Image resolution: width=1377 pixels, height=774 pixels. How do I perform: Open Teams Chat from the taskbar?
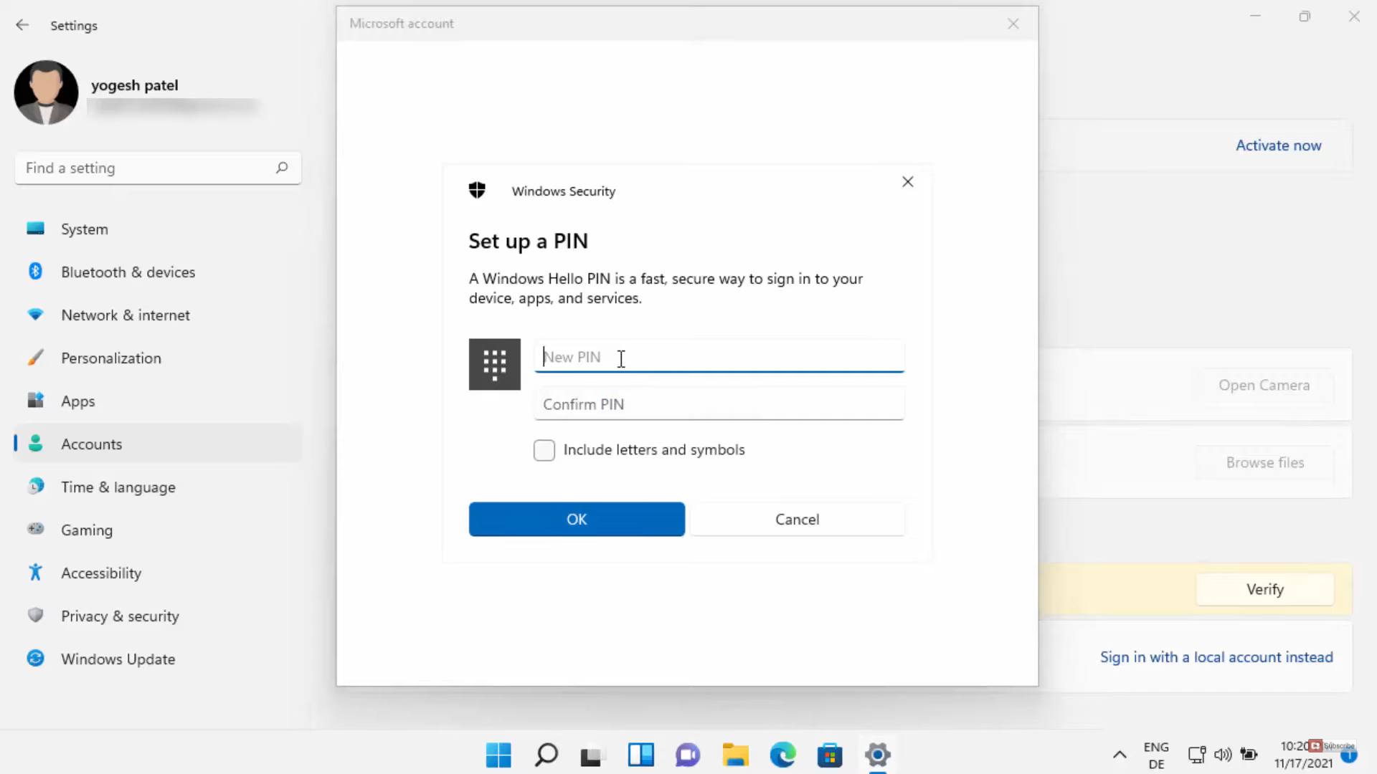pyautogui.click(x=688, y=755)
